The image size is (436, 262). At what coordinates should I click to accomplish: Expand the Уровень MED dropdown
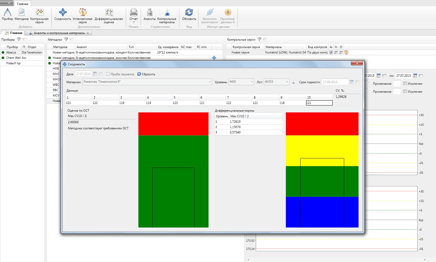pyautogui.click(x=252, y=82)
